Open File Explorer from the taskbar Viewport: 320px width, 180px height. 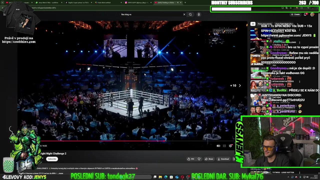160,177
